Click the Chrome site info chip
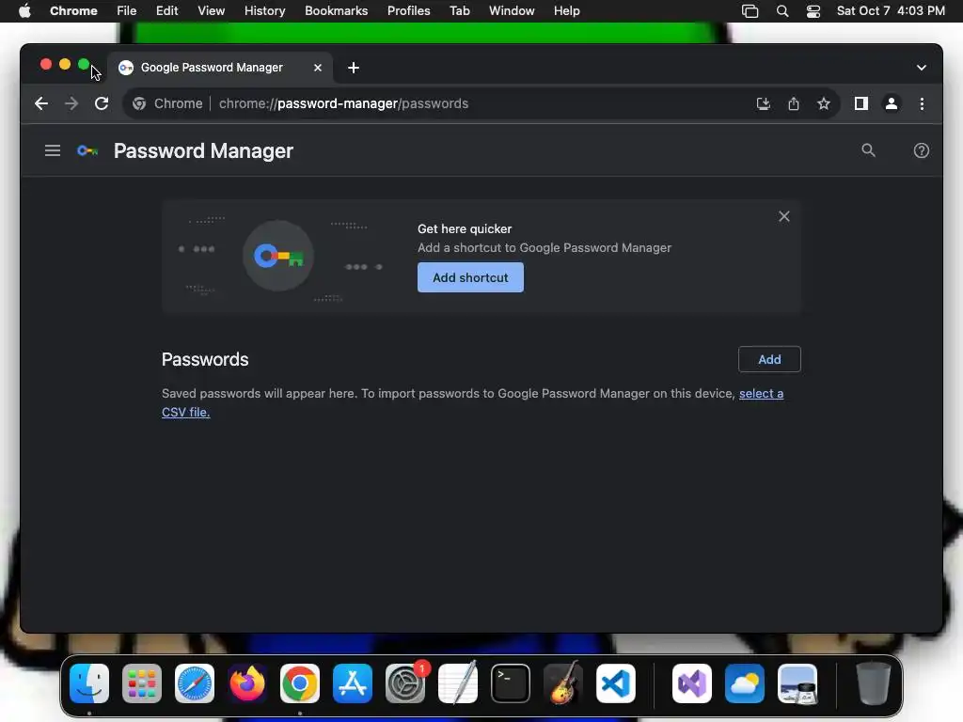This screenshot has width=963, height=722. coord(167,103)
